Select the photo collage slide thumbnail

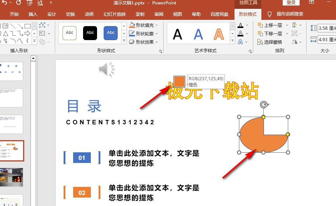click(x=11, y=177)
